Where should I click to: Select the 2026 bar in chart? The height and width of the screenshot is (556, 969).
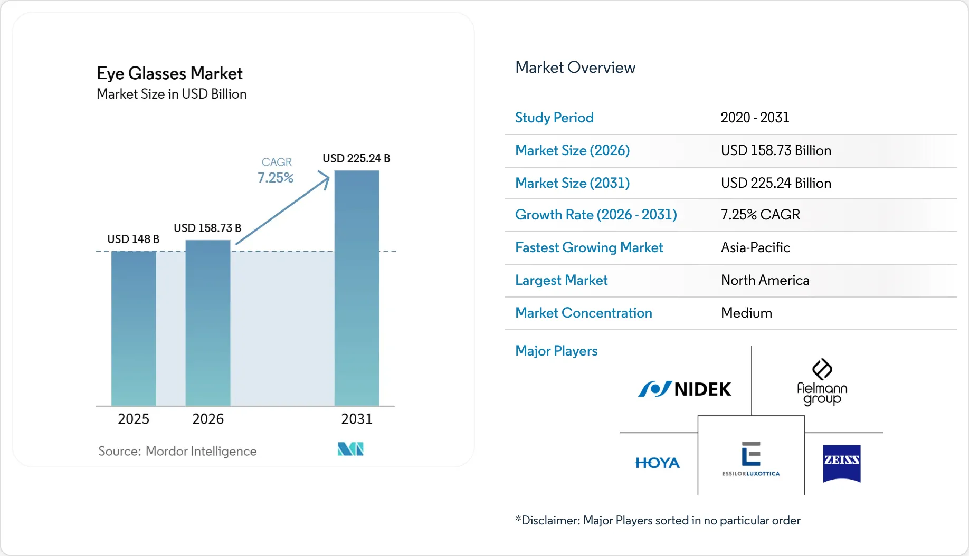(208, 323)
